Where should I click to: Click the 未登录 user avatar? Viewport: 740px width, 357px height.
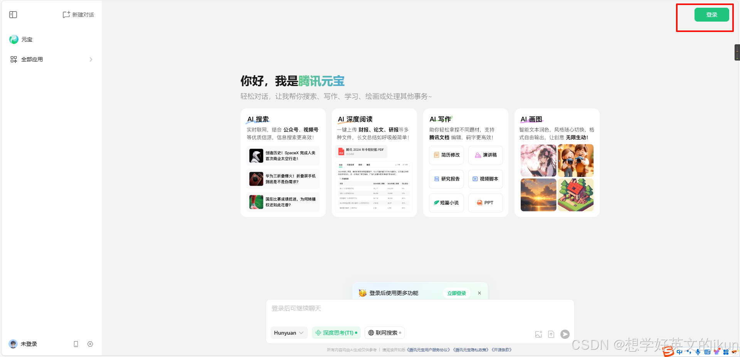pyautogui.click(x=13, y=344)
